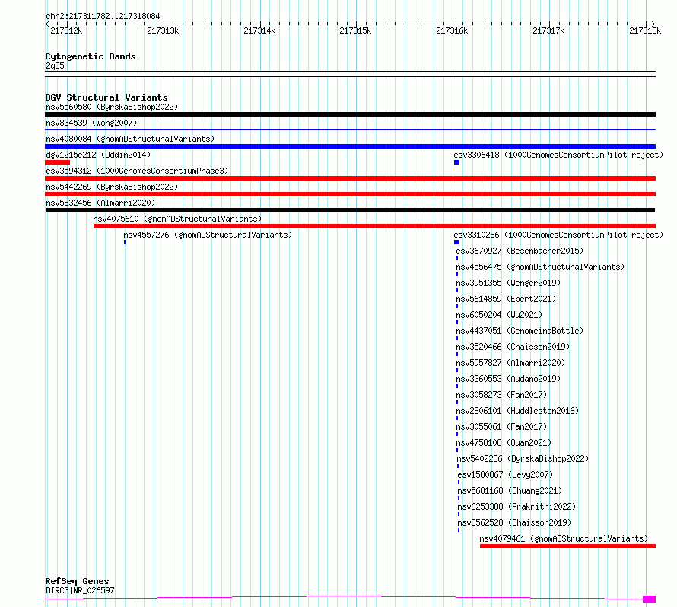Select the red nsv5442269 variant bar
The image size is (677, 607).
coord(350,194)
